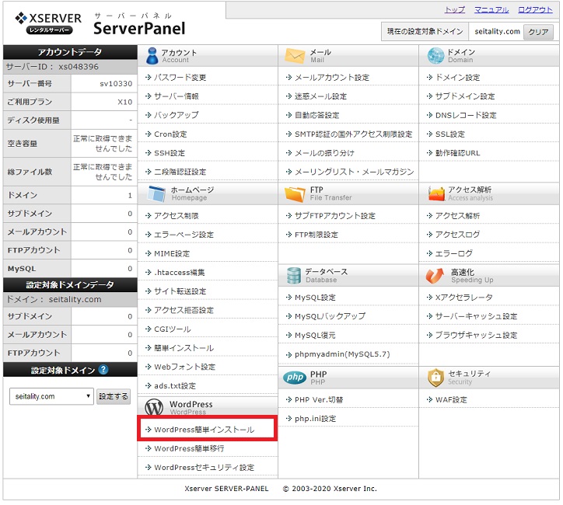Image resolution: width=563 pixels, height=505 pixels.
Task: Open アクセス拒否設定
Action: (184, 310)
